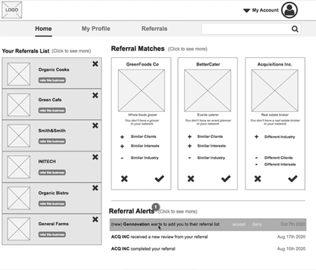
Task: Refer the Smith&Smith business button
Action: [52, 141]
